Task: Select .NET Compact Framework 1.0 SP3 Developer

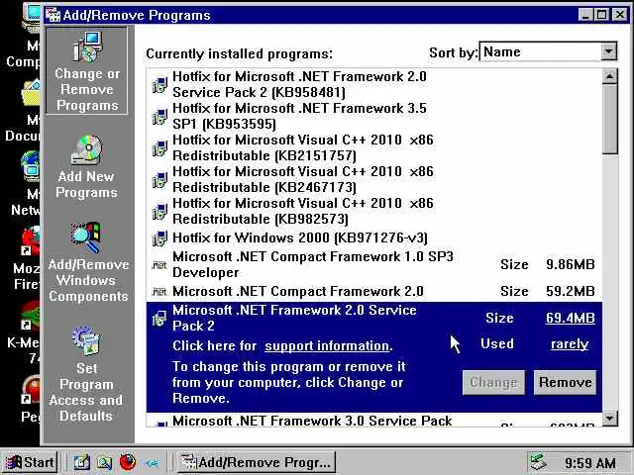Action: (x=374, y=264)
